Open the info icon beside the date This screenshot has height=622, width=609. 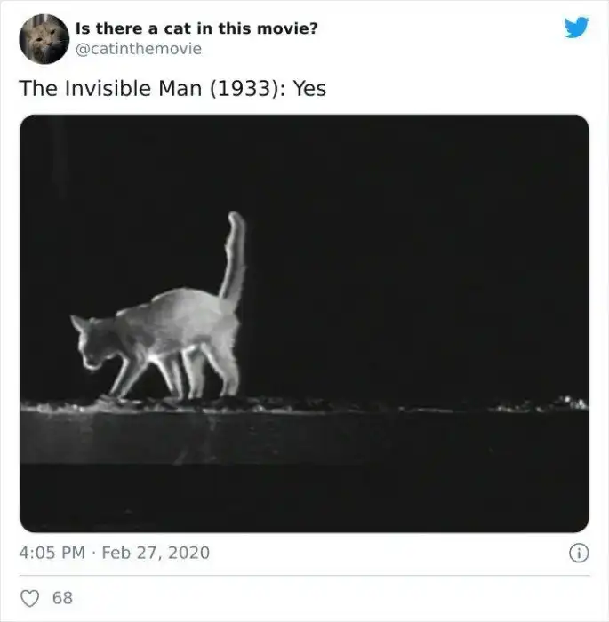tap(578, 553)
